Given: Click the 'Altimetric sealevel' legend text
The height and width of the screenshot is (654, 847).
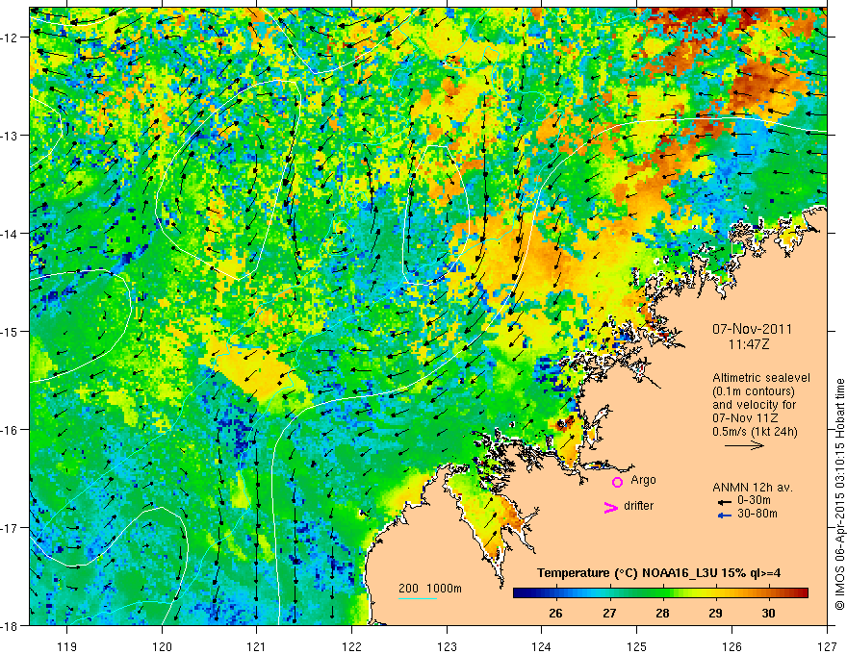Looking at the screenshot, I should pyautogui.click(x=761, y=378).
